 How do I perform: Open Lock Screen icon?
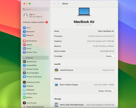(x=24, y=103)
